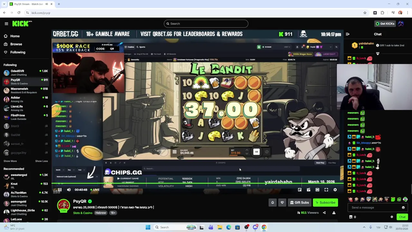Open the Kick logo homepage
Screen dimensions: 412x232
tap(22, 24)
